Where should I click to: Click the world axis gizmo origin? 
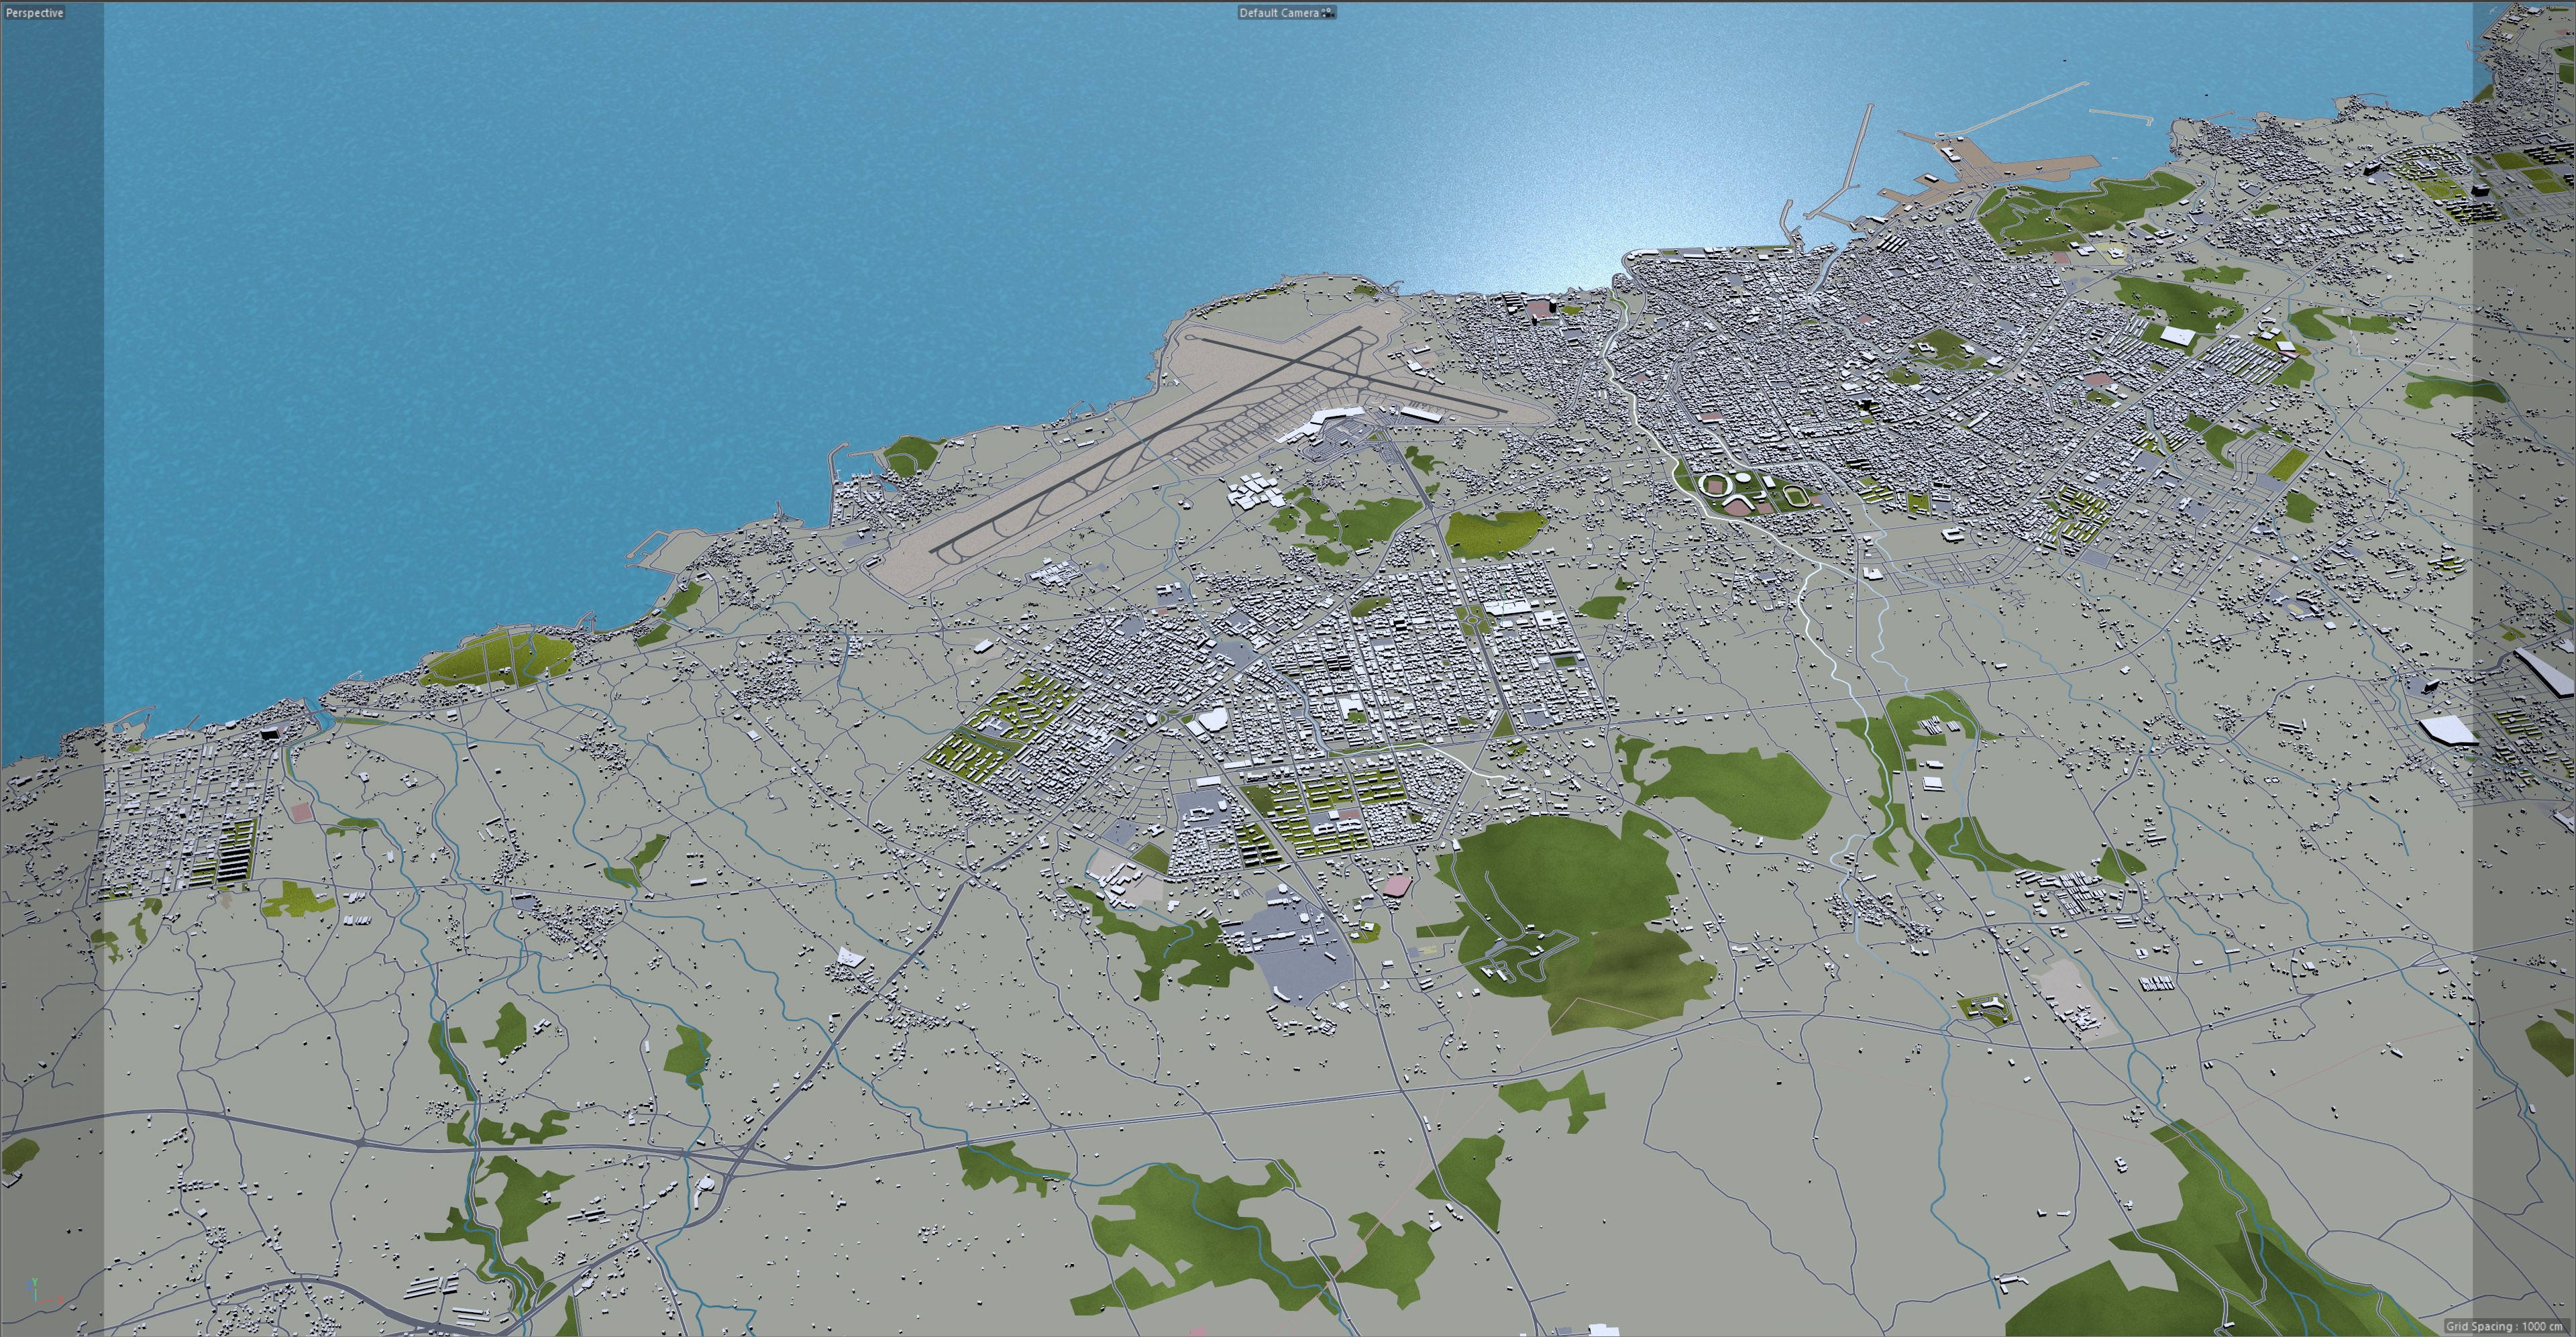(x=36, y=1302)
